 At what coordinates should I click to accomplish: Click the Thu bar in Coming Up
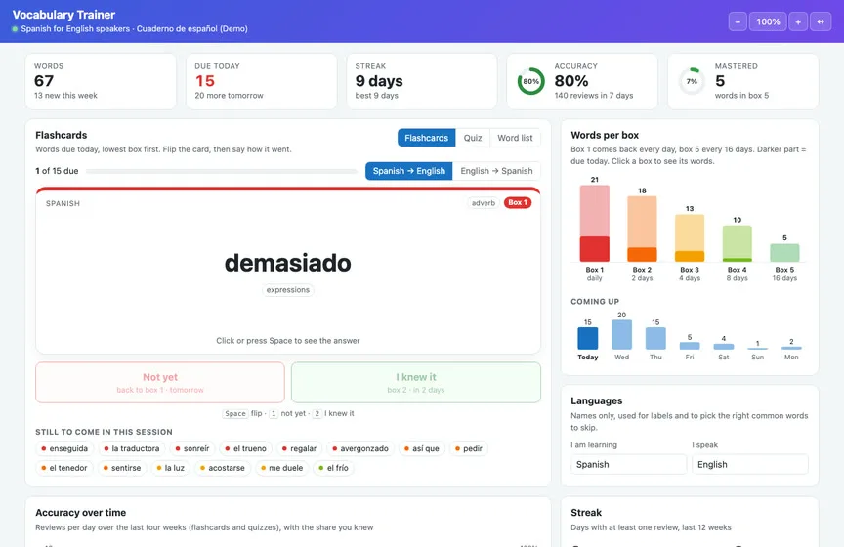[x=655, y=339]
